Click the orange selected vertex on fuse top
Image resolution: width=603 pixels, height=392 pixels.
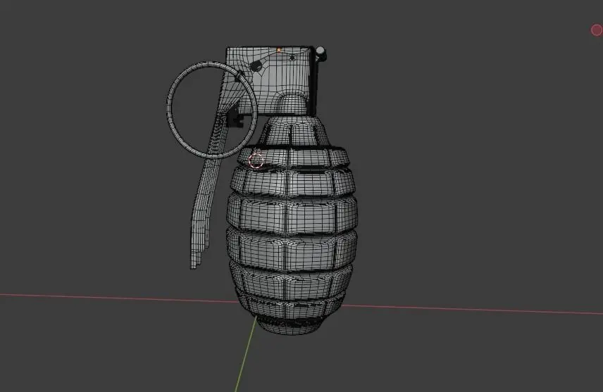279,50
